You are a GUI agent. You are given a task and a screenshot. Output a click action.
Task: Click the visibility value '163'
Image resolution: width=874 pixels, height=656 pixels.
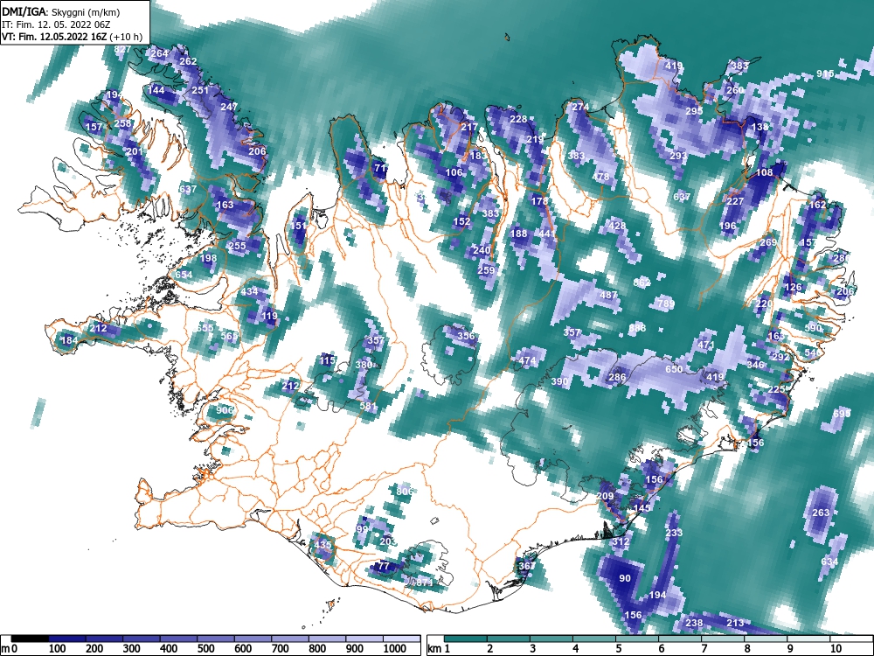pos(225,205)
